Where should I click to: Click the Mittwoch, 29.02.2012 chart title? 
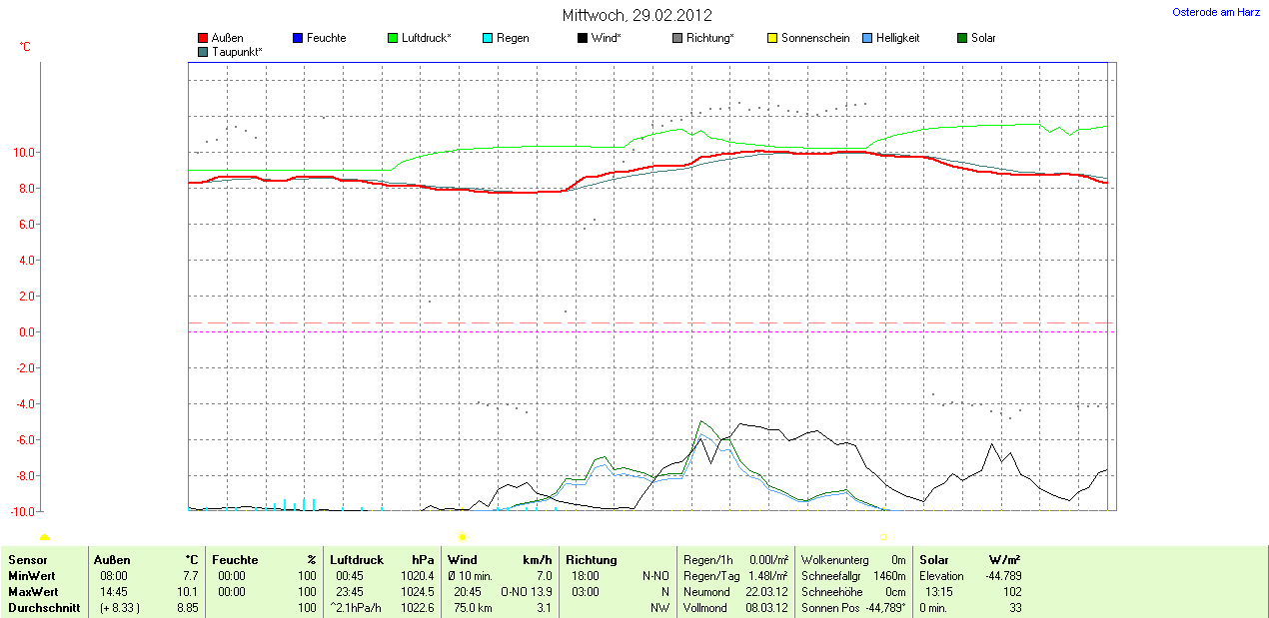pyautogui.click(x=635, y=16)
